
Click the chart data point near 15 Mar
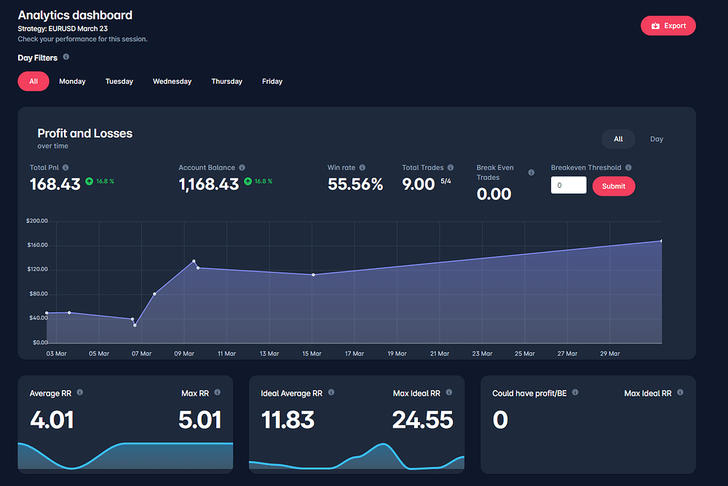tap(313, 275)
